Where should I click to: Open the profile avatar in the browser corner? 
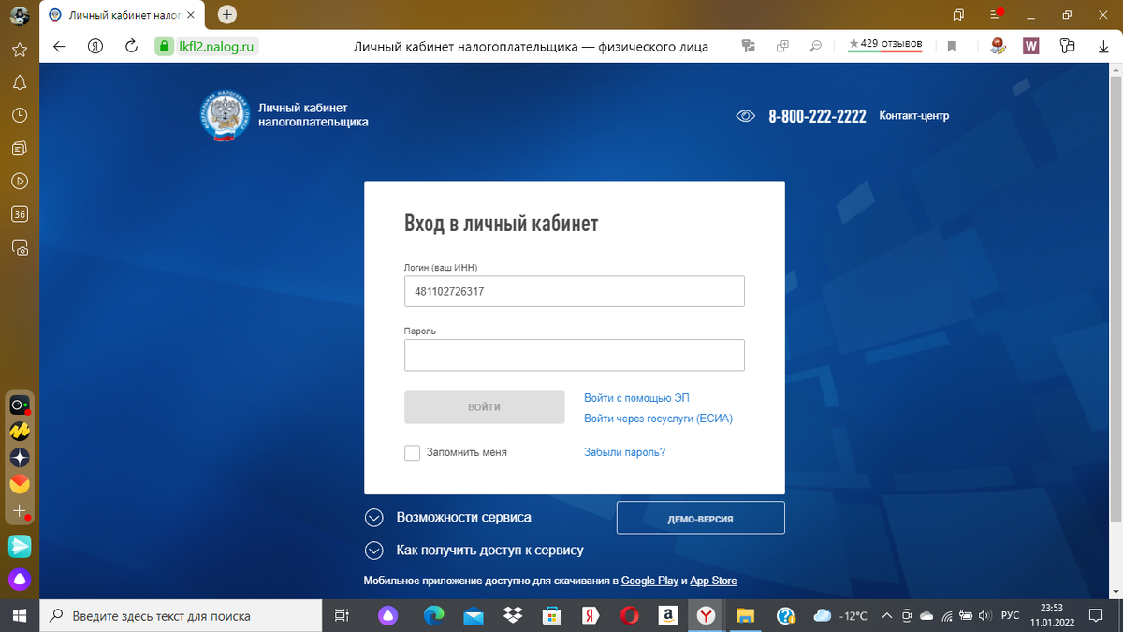(19, 15)
